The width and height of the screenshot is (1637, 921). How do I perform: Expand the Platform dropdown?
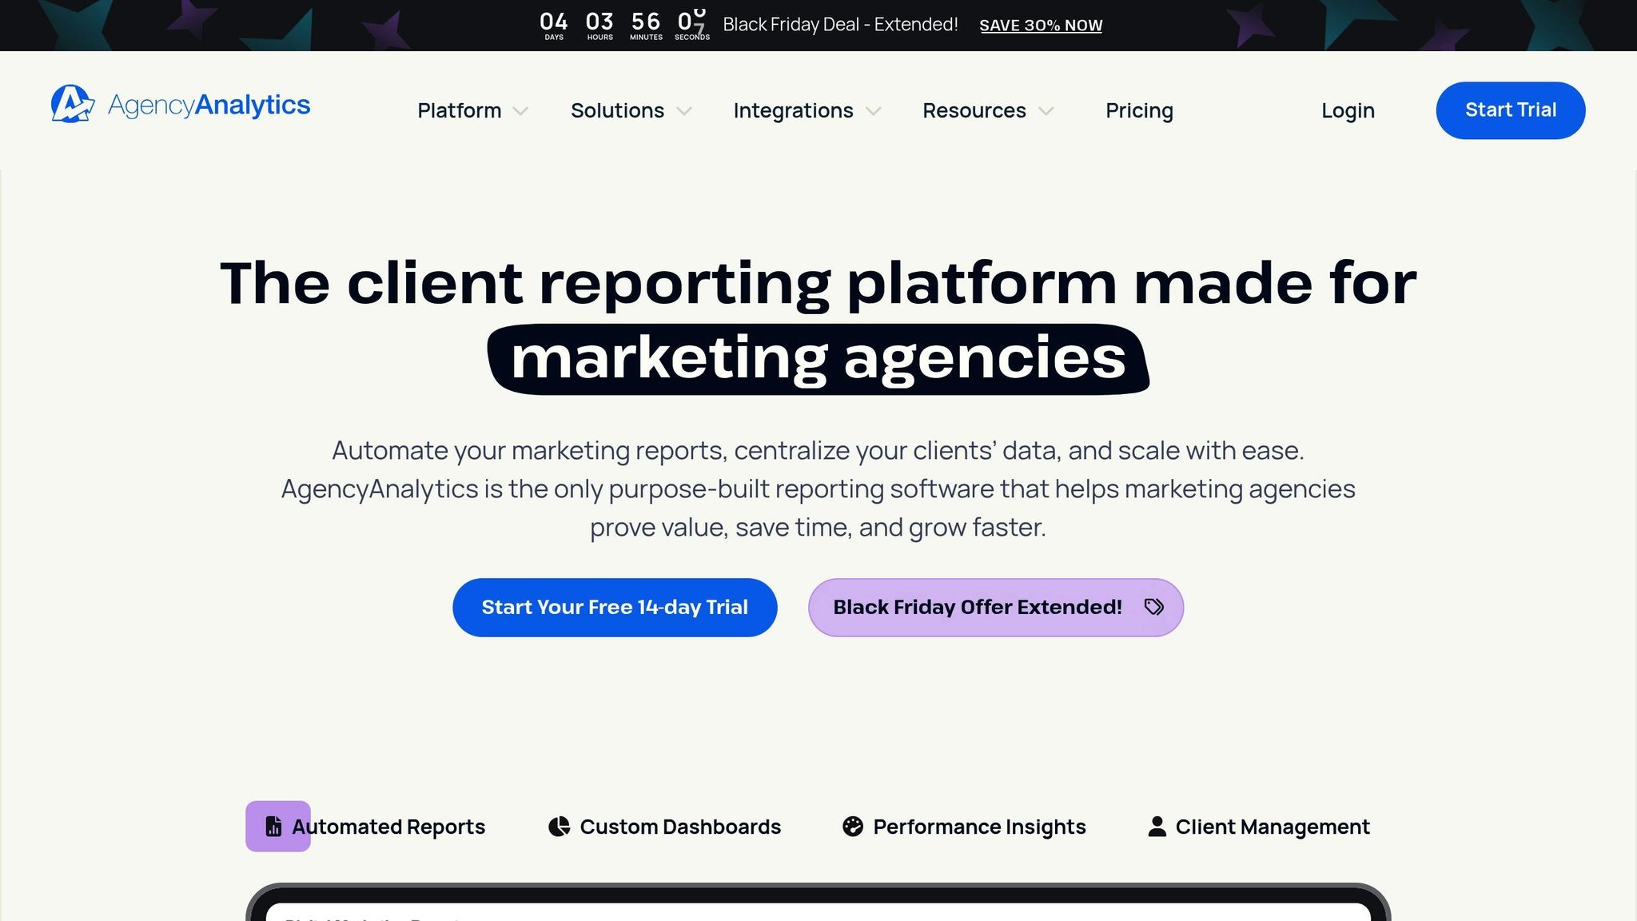(521, 112)
